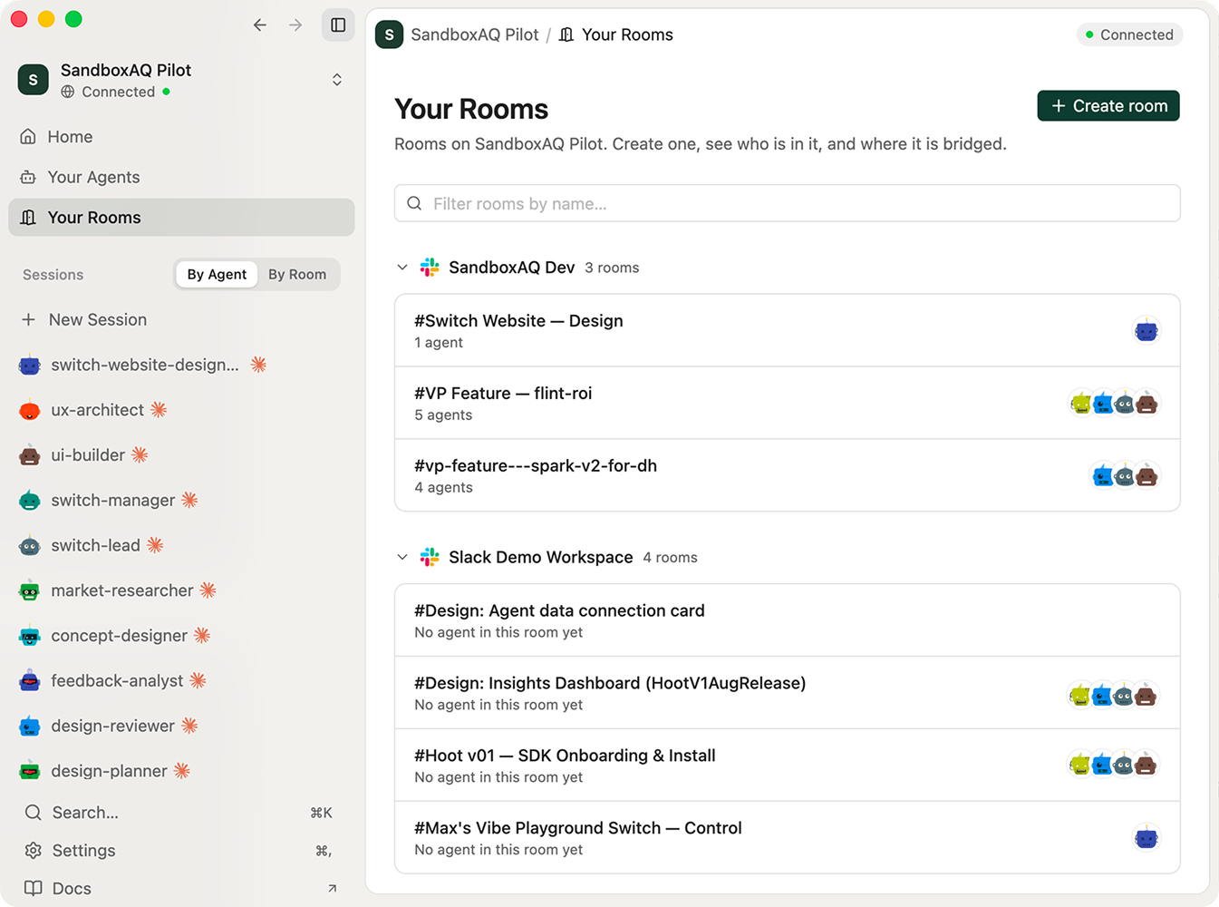This screenshot has width=1219, height=907.
Task: Focus the Filter rooms by name field
Action: coord(788,203)
